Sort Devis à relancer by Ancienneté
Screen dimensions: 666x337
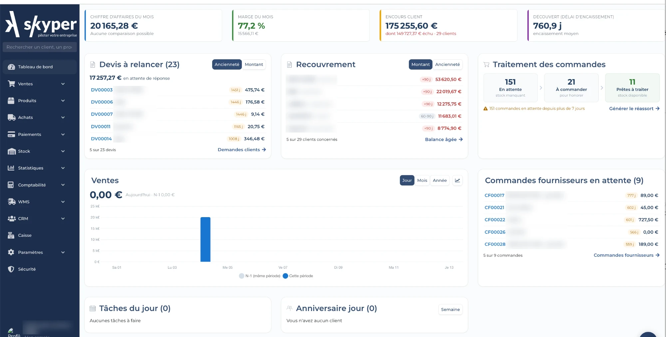point(227,65)
